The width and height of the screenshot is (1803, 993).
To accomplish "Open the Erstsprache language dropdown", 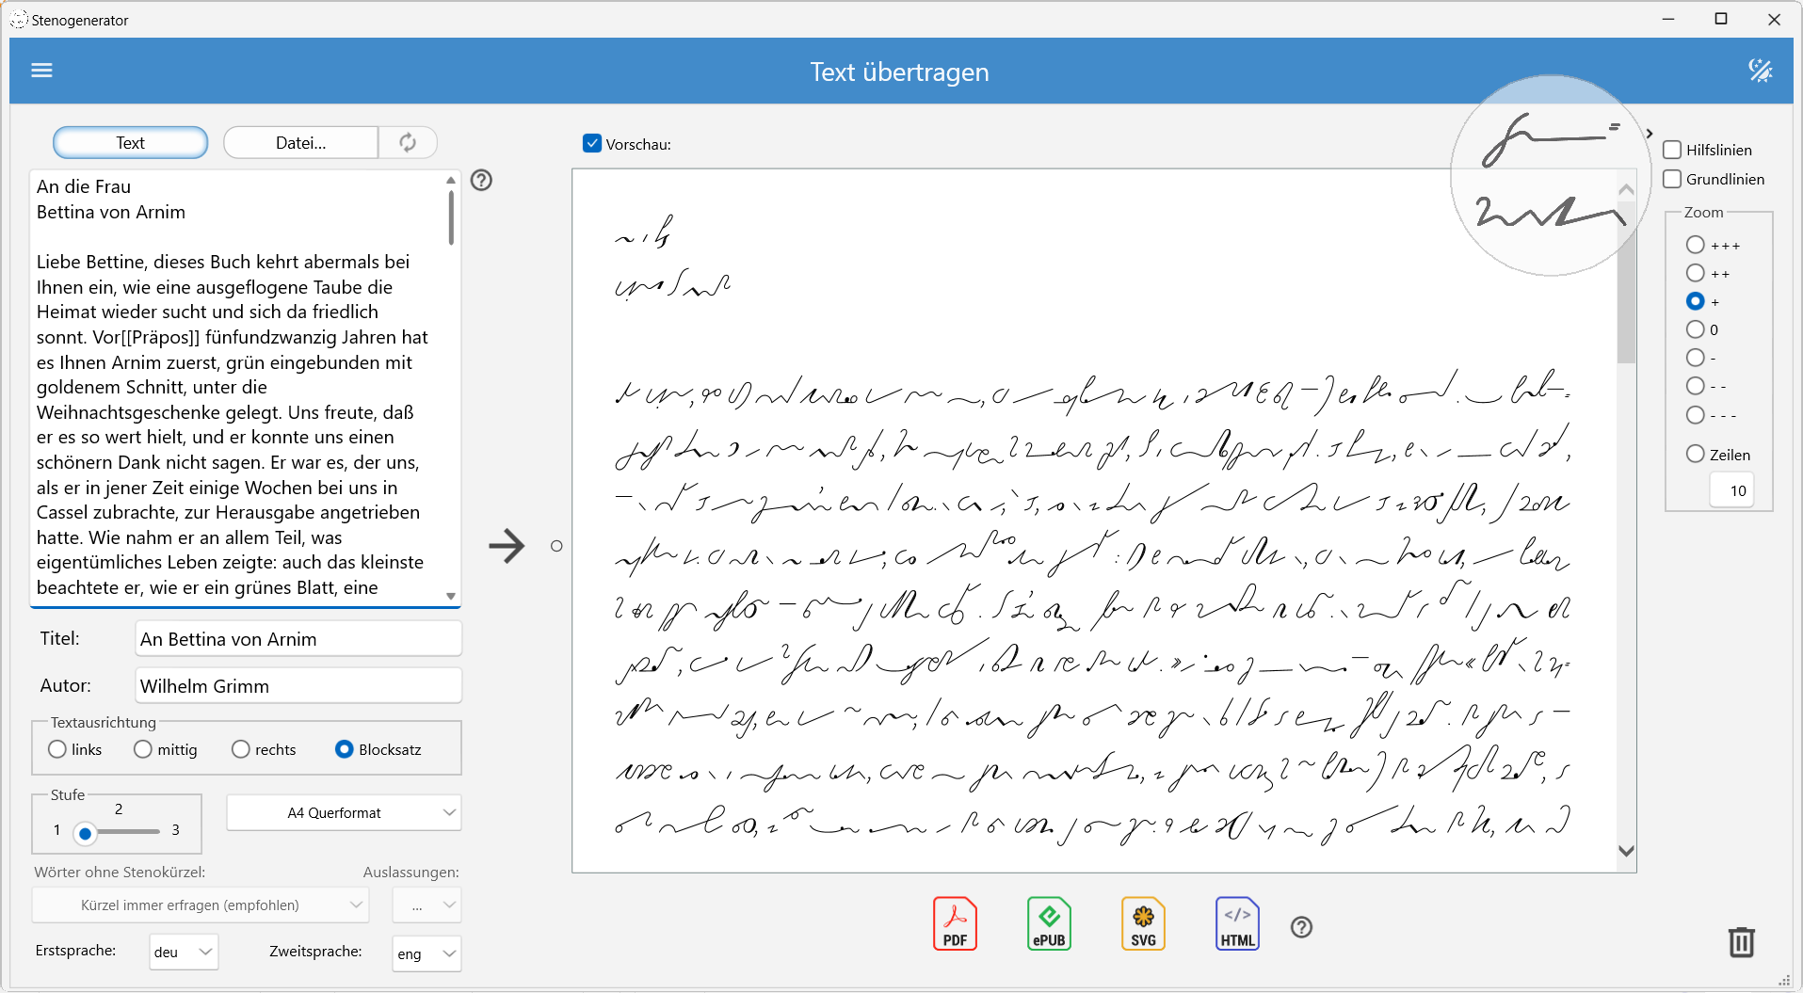I will click(x=184, y=952).
